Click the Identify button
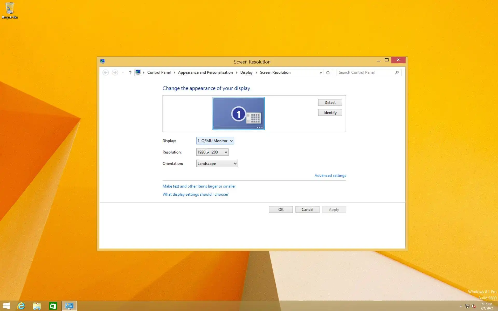The image size is (498, 311). pos(330,113)
